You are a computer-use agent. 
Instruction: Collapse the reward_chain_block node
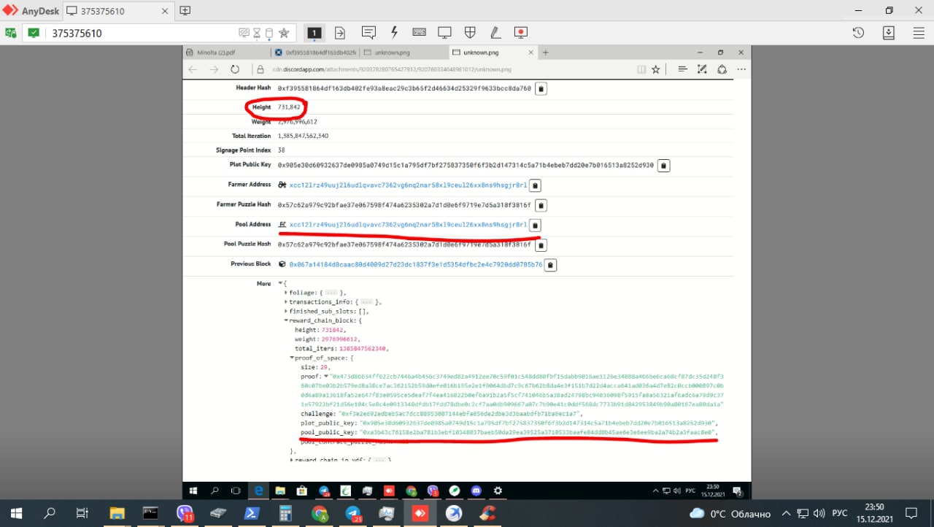point(286,320)
